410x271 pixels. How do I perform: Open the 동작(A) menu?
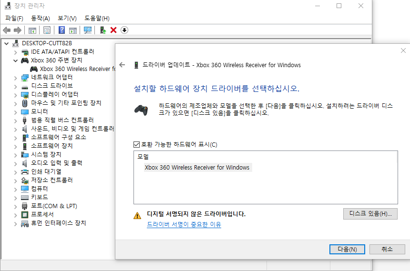(x=40, y=18)
